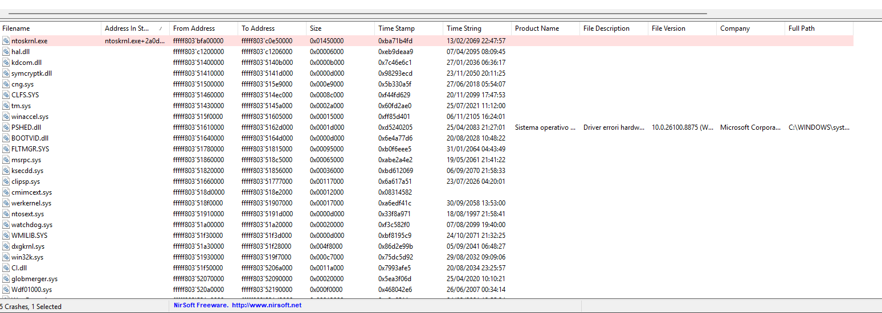Select the time string 18/08/1997 21:58:41
Image resolution: width=882 pixels, height=313 pixels.
[x=477, y=214]
